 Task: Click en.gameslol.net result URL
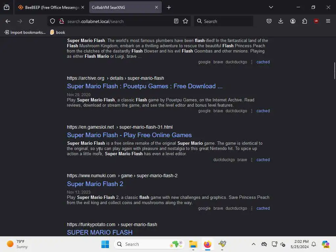pos(119,127)
